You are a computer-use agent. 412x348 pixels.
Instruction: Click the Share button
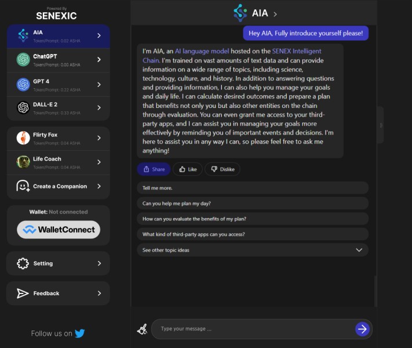154,169
